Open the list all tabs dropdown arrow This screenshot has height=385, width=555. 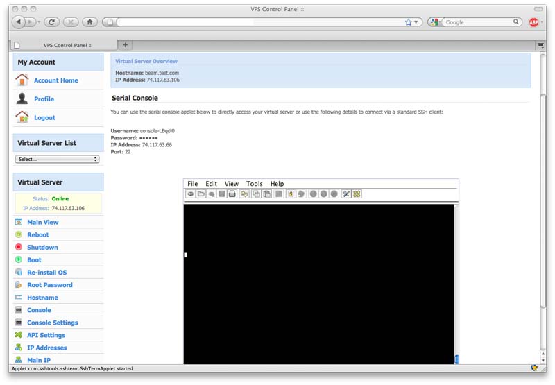pos(540,45)
